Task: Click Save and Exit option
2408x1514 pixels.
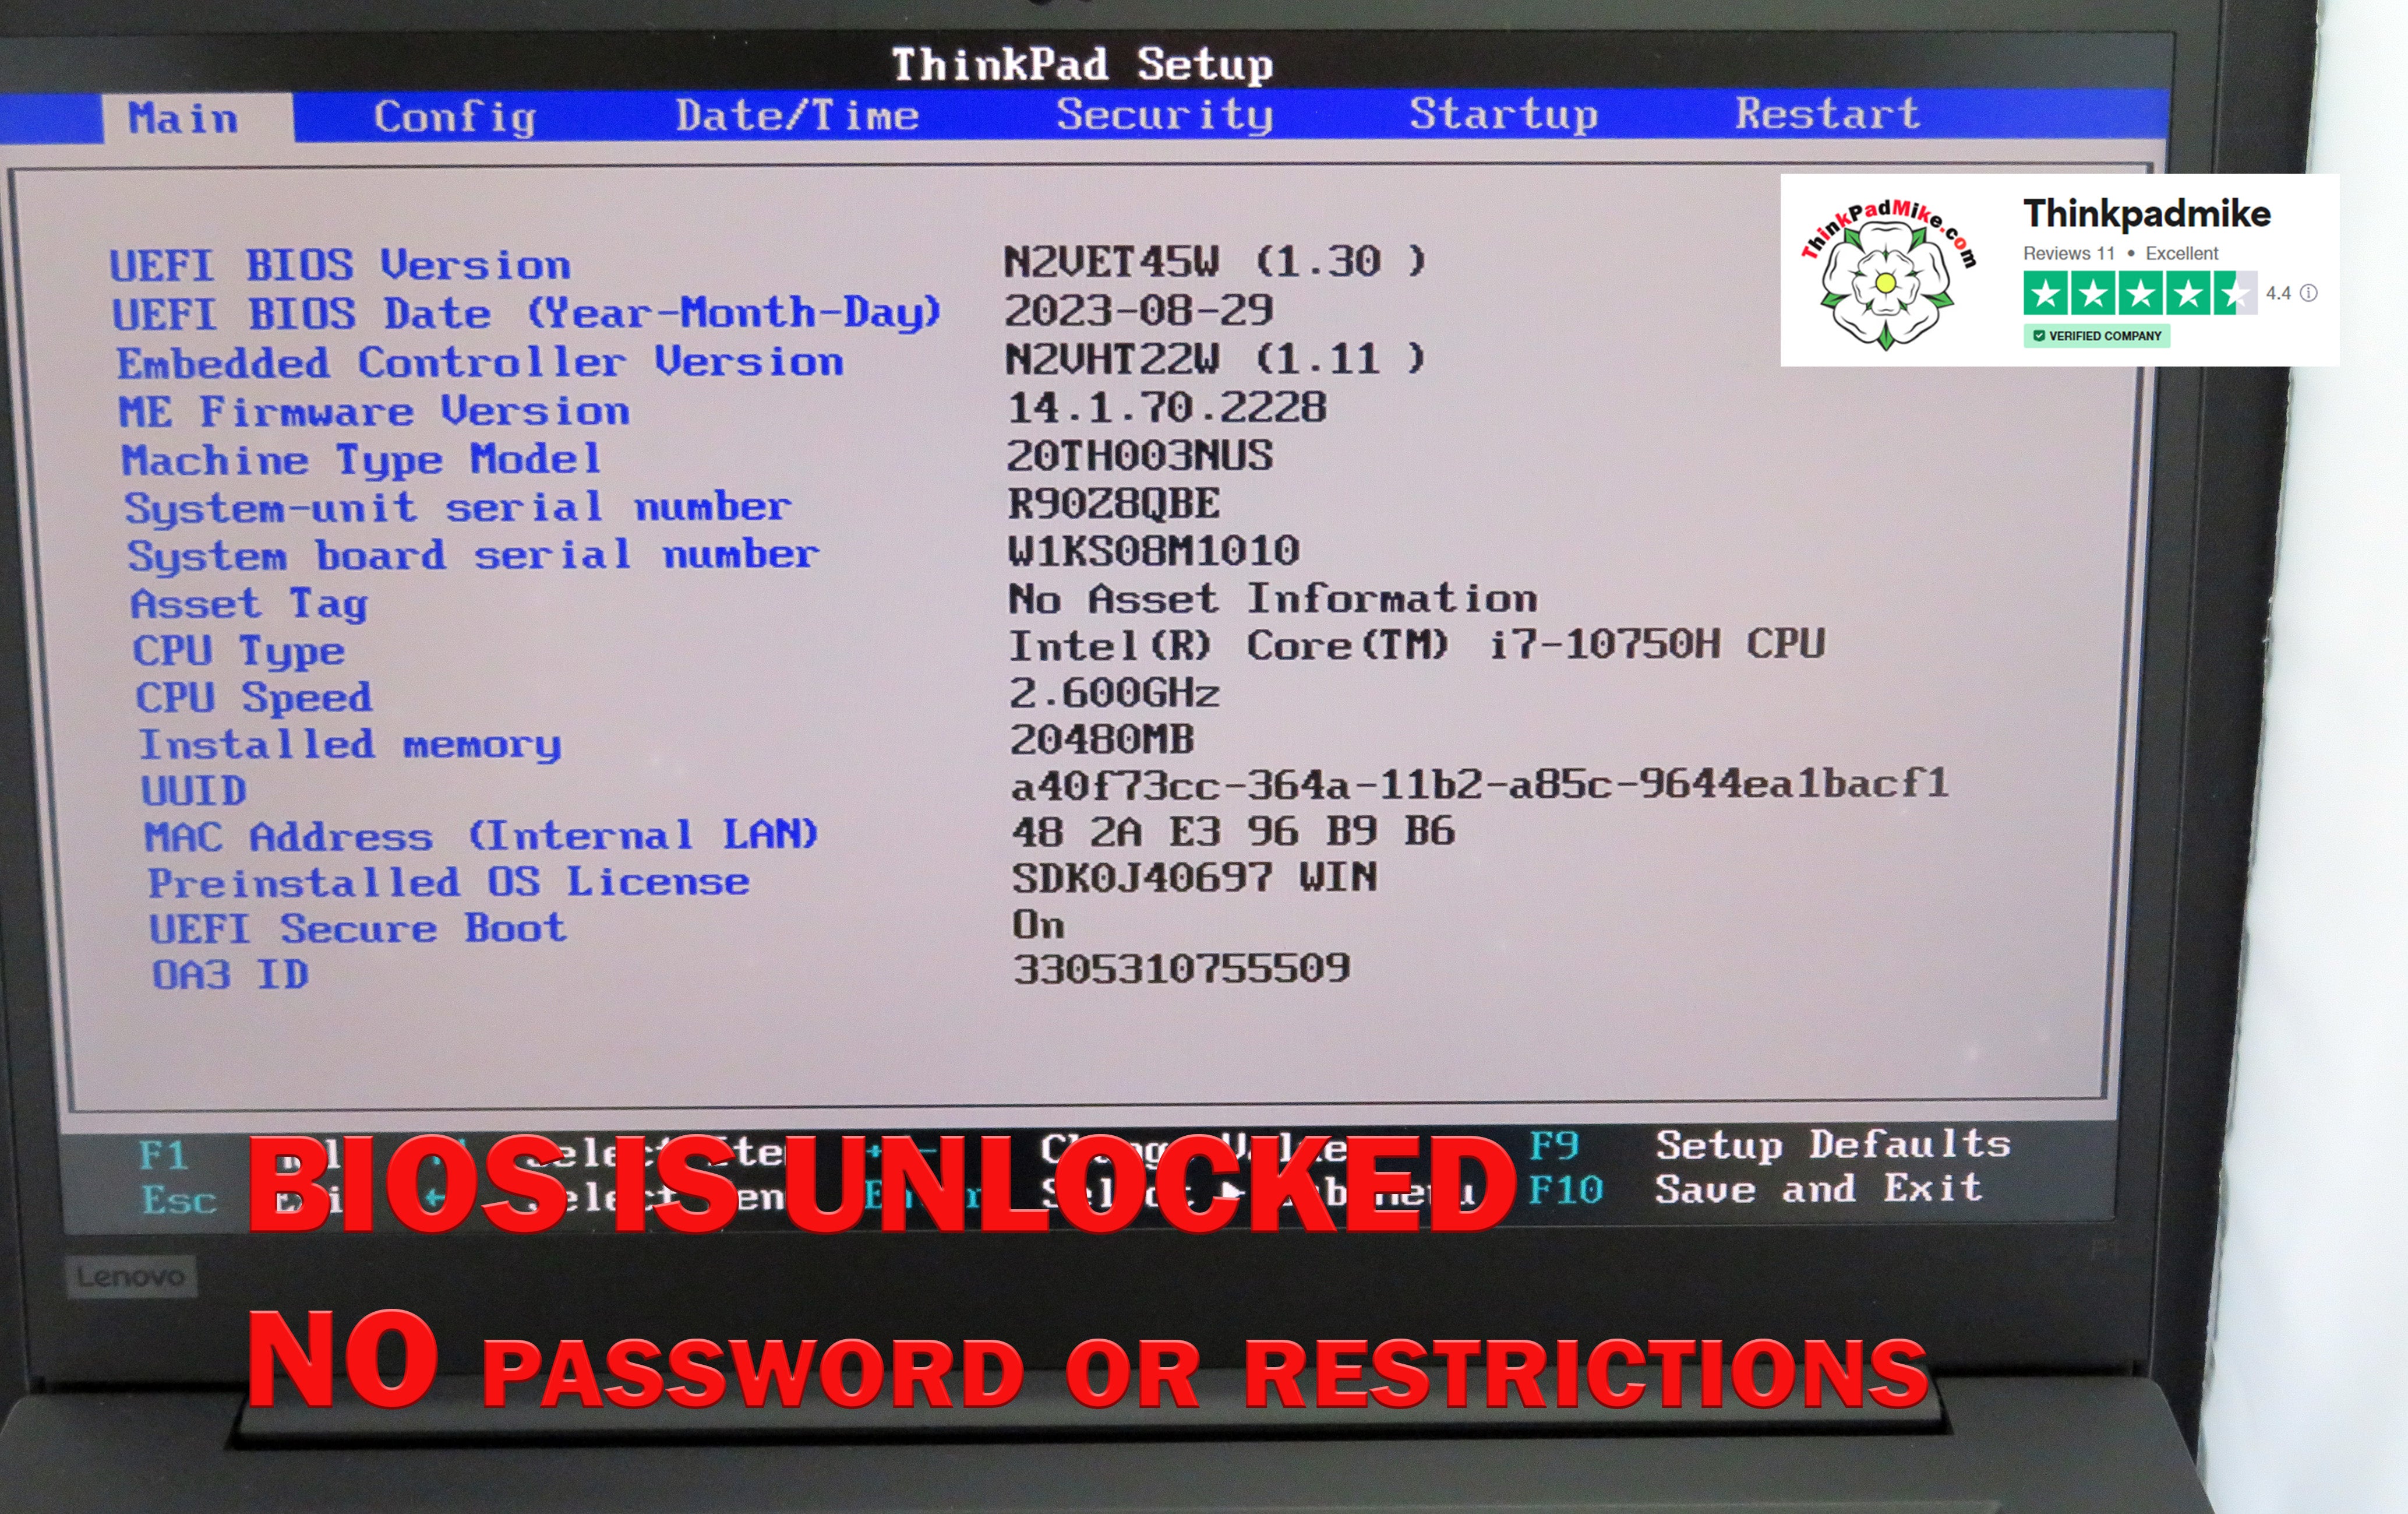Action: 1819,1189
